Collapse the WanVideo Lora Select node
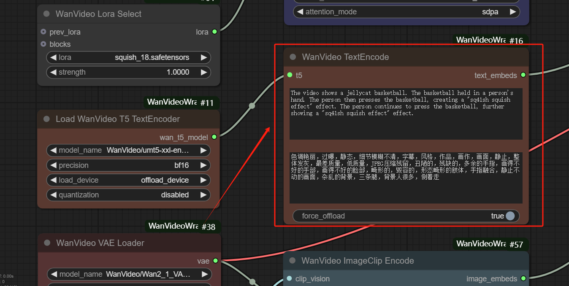The height and width of the screenshot is (286, 569). pos(46,14)
